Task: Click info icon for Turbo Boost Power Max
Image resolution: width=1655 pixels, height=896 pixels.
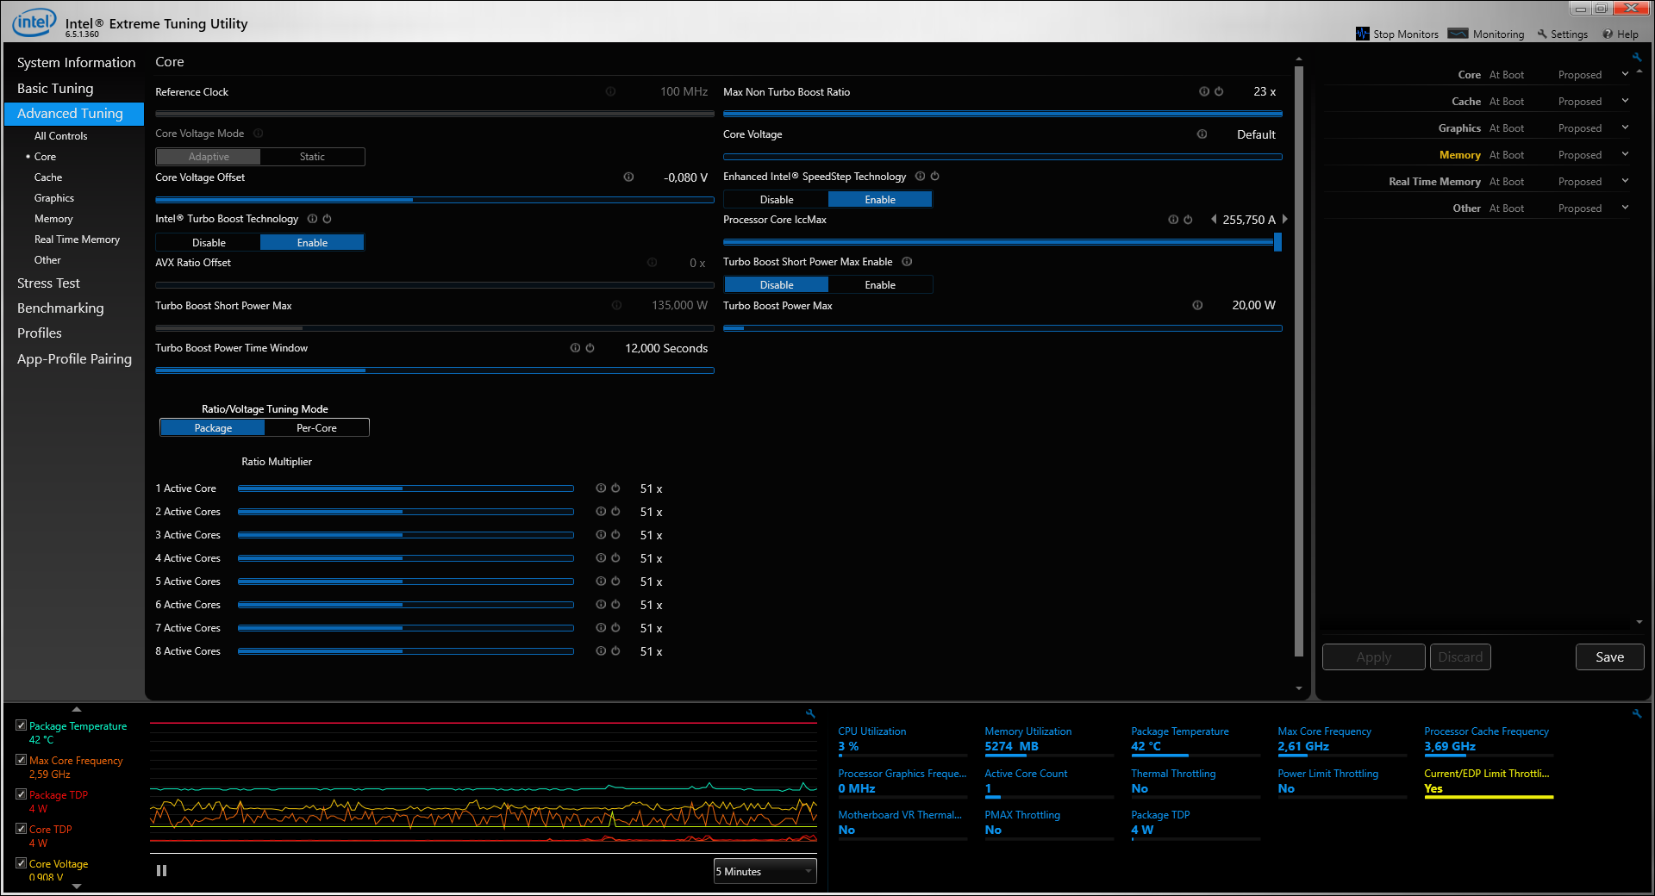Action: click(x=1197, y=305)
